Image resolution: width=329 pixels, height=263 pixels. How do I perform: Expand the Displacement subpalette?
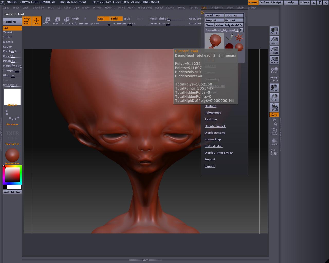[215, 133]
